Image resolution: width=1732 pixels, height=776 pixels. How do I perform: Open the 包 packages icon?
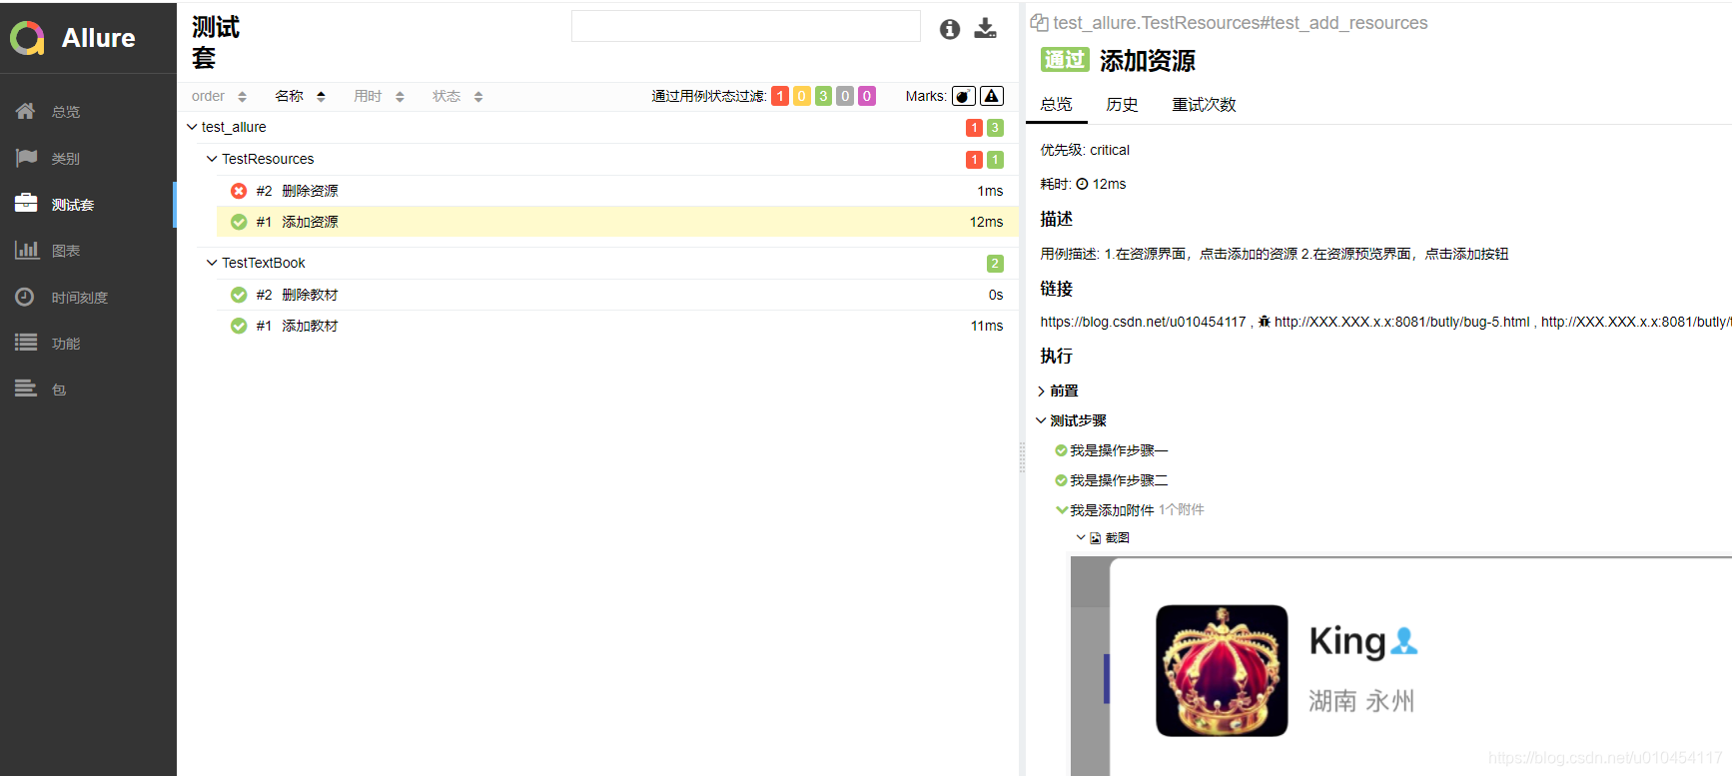point(26,388)
